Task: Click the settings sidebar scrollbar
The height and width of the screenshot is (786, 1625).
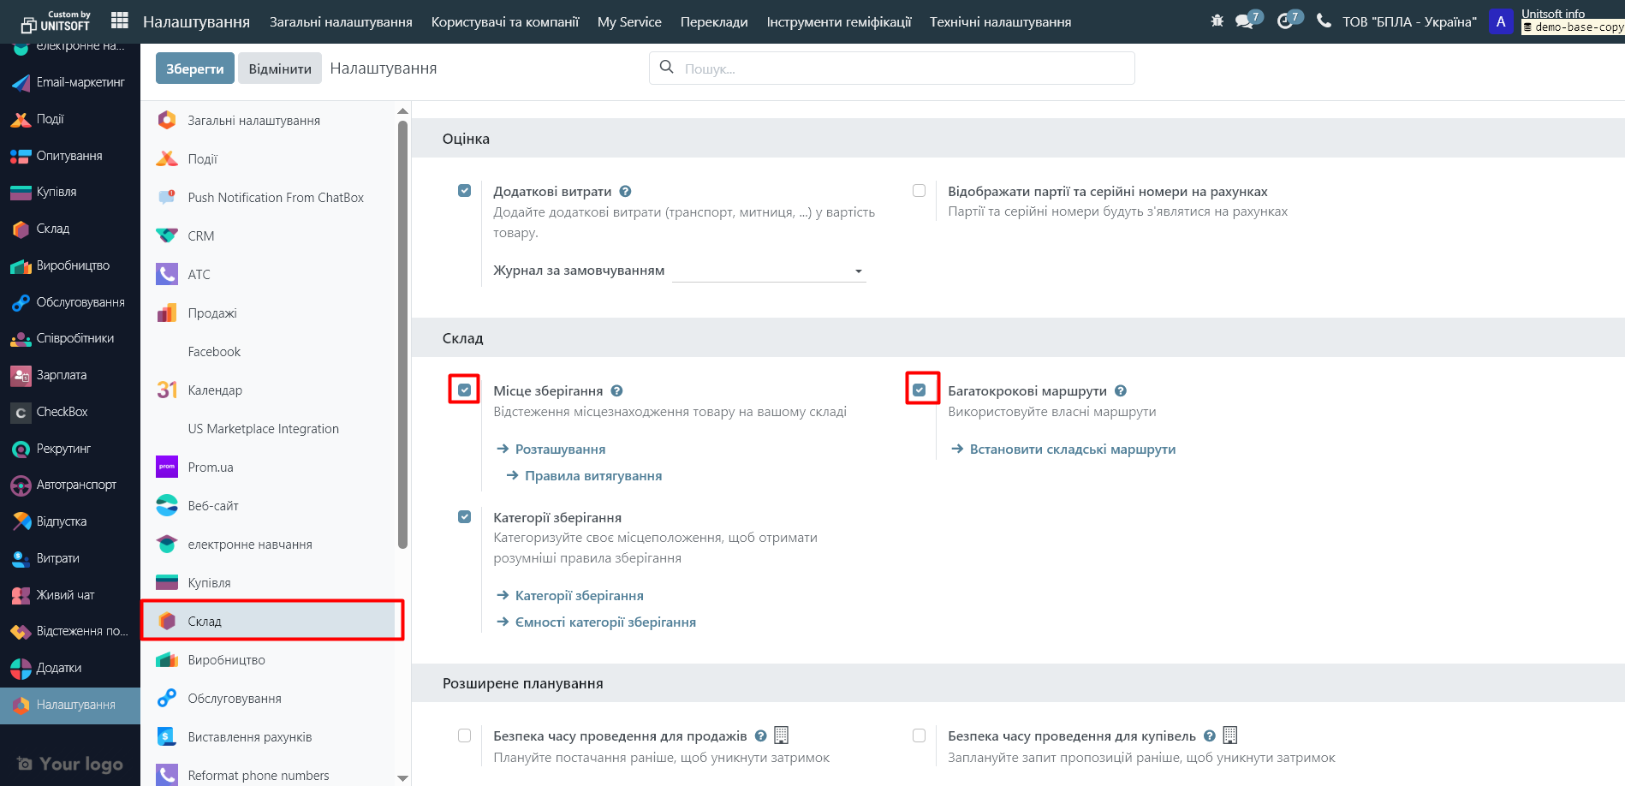Action: tap(402, 334)
